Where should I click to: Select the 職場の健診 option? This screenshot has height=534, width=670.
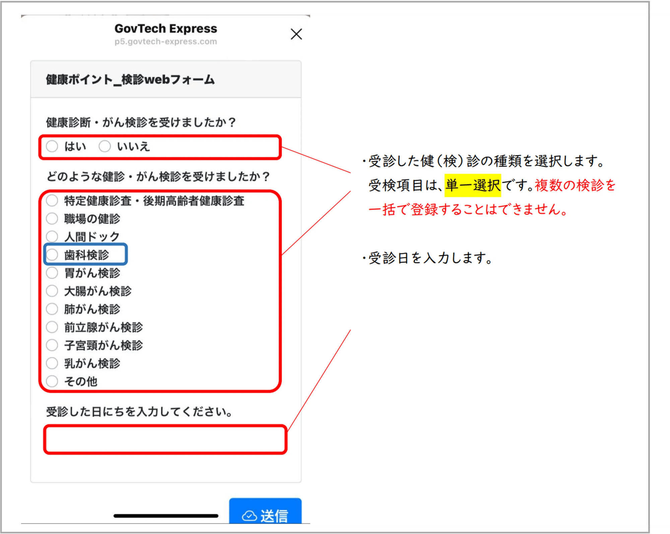coord(52,219)
